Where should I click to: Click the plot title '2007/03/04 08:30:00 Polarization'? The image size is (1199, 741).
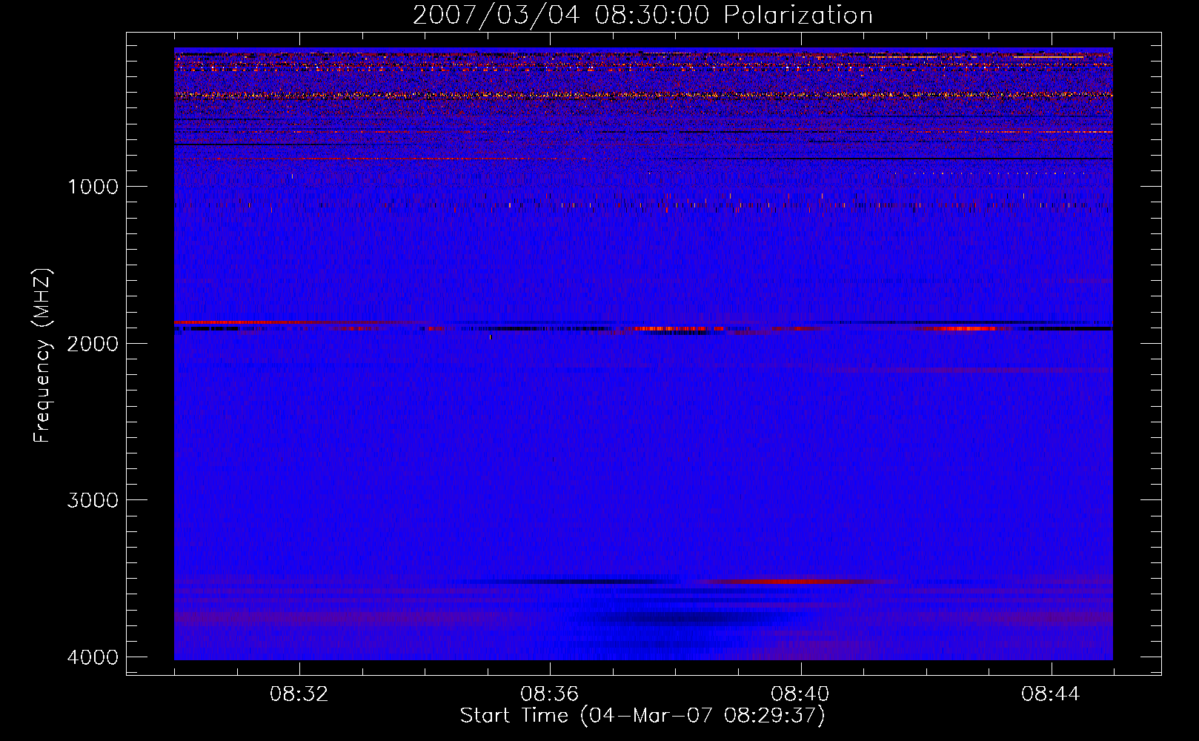[x=642, y=15]
